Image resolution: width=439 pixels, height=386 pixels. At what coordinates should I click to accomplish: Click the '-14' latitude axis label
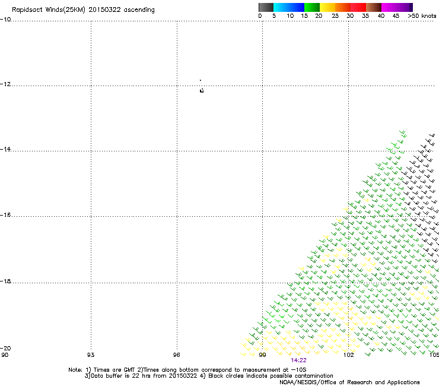pyautogui.click(x=5, y=149)
